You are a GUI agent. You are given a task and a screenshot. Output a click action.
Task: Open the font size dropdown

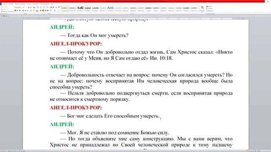pos(24,7)
